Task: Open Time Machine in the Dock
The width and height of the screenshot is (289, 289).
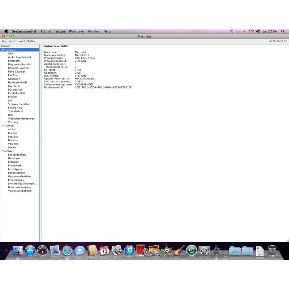Action: click(x=191, y=250)
